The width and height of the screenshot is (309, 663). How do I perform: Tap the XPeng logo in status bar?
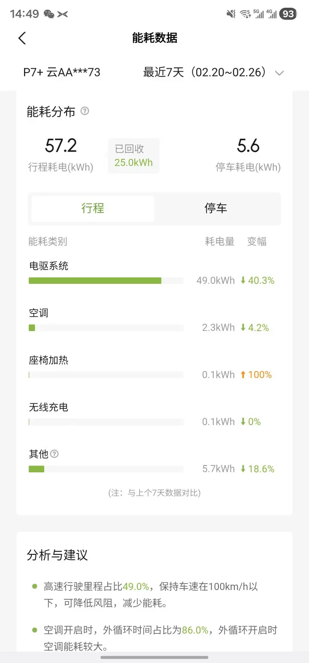tap(63, 14)
